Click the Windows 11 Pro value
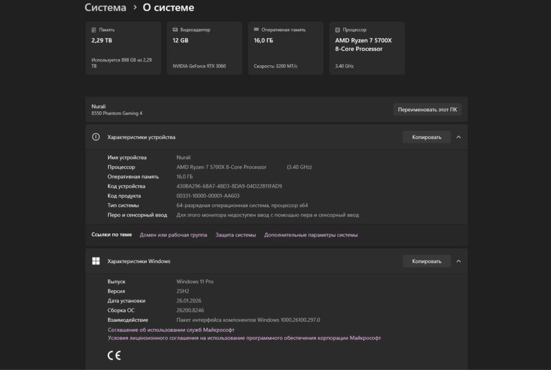The height and width of the screenshot is (370, 551). [195, 282]
